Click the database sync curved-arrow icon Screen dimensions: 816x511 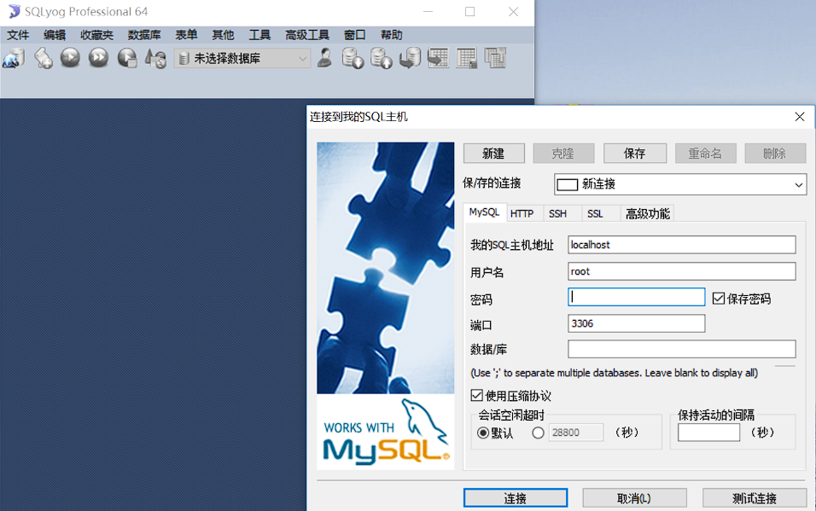(x=410, y=58)
